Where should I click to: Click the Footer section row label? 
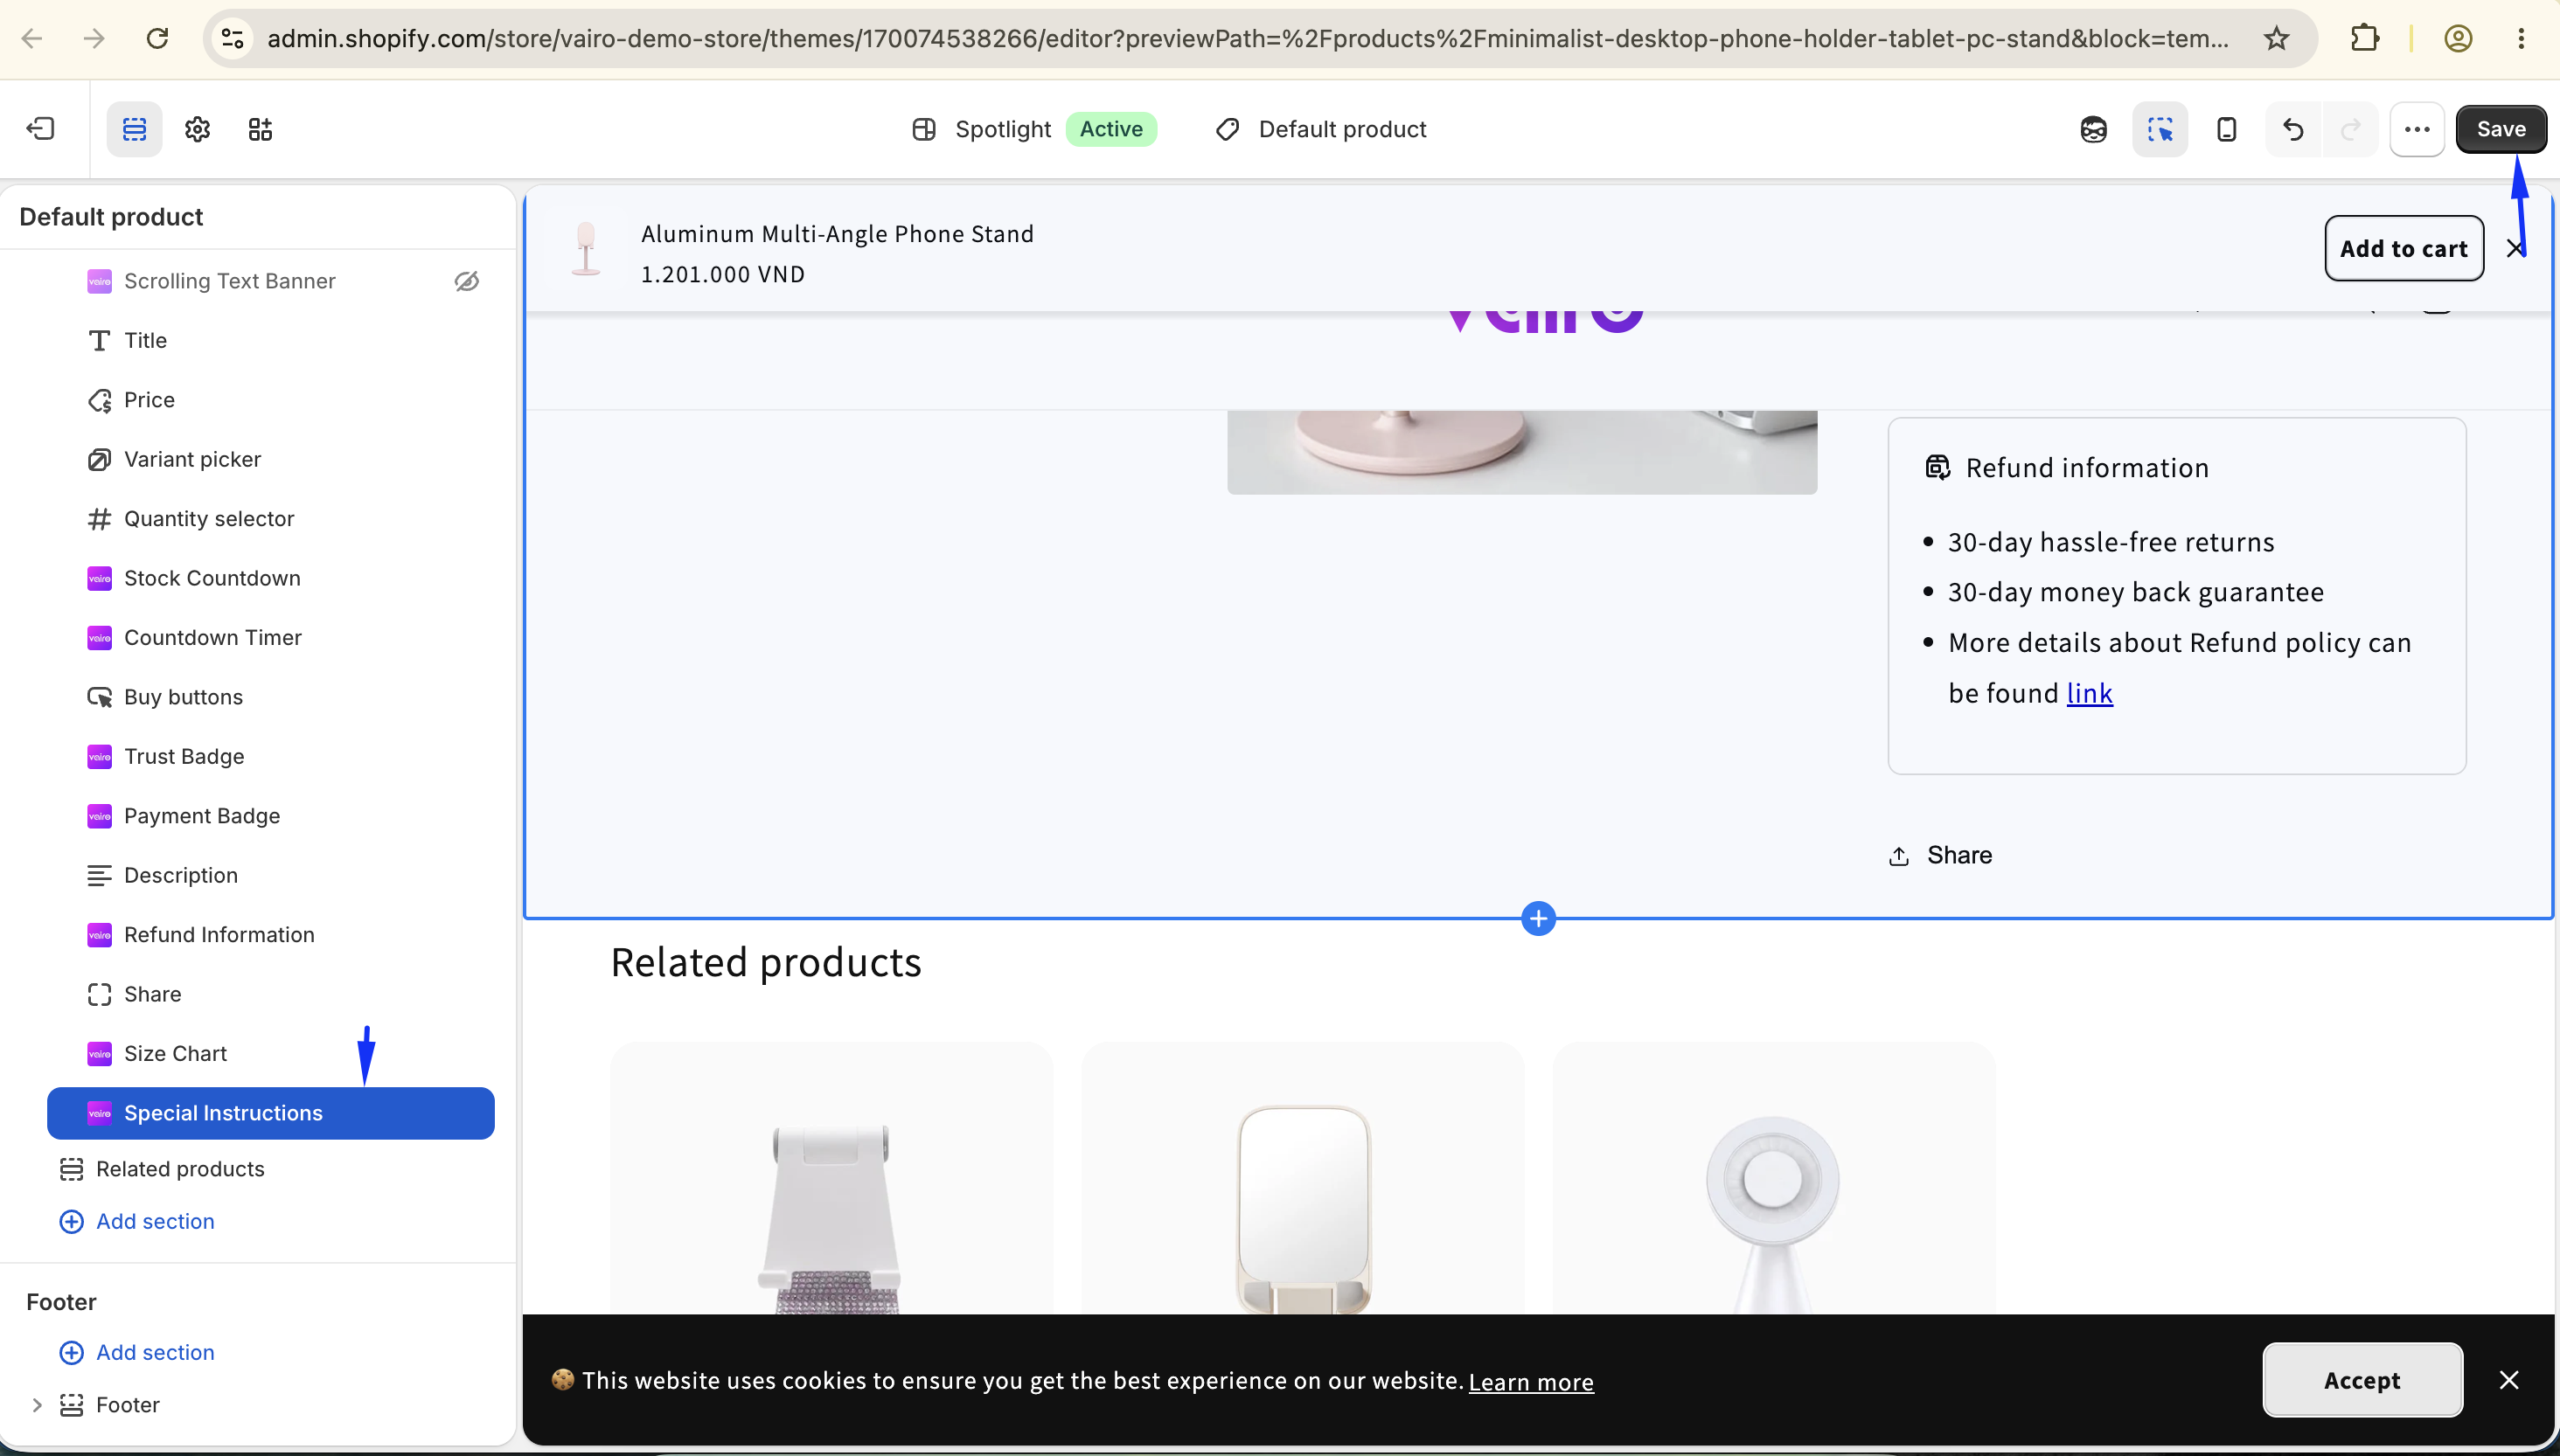coord(127,1405)
